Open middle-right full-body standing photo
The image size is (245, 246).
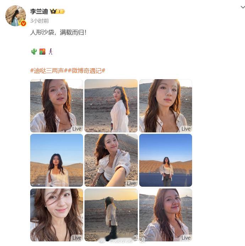click(165, 160)
